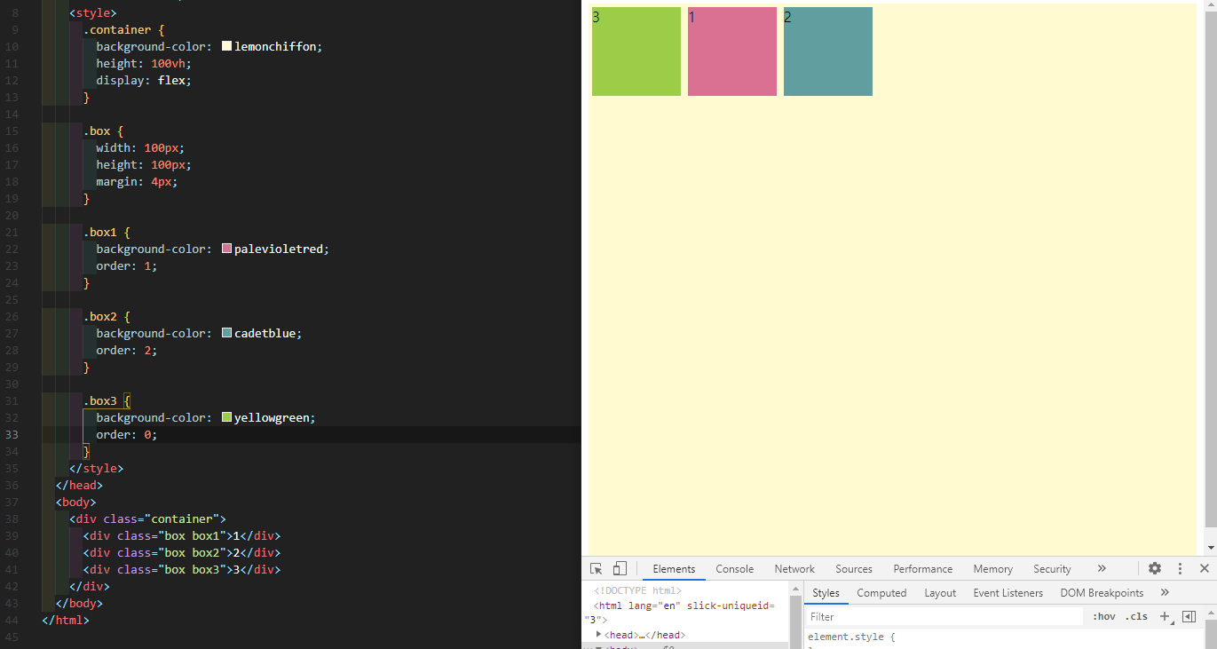Image resolution: width=1217 pixels, height=649 pixels.
Task: Toggle the computed styles sidebar icon
Action: pyautogui.click(x=1189, y=616)
